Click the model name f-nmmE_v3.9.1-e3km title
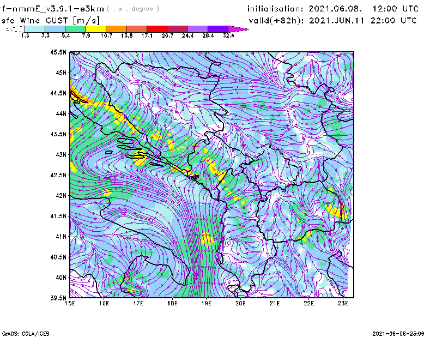 pyautogui.click(x=51, y=9)
